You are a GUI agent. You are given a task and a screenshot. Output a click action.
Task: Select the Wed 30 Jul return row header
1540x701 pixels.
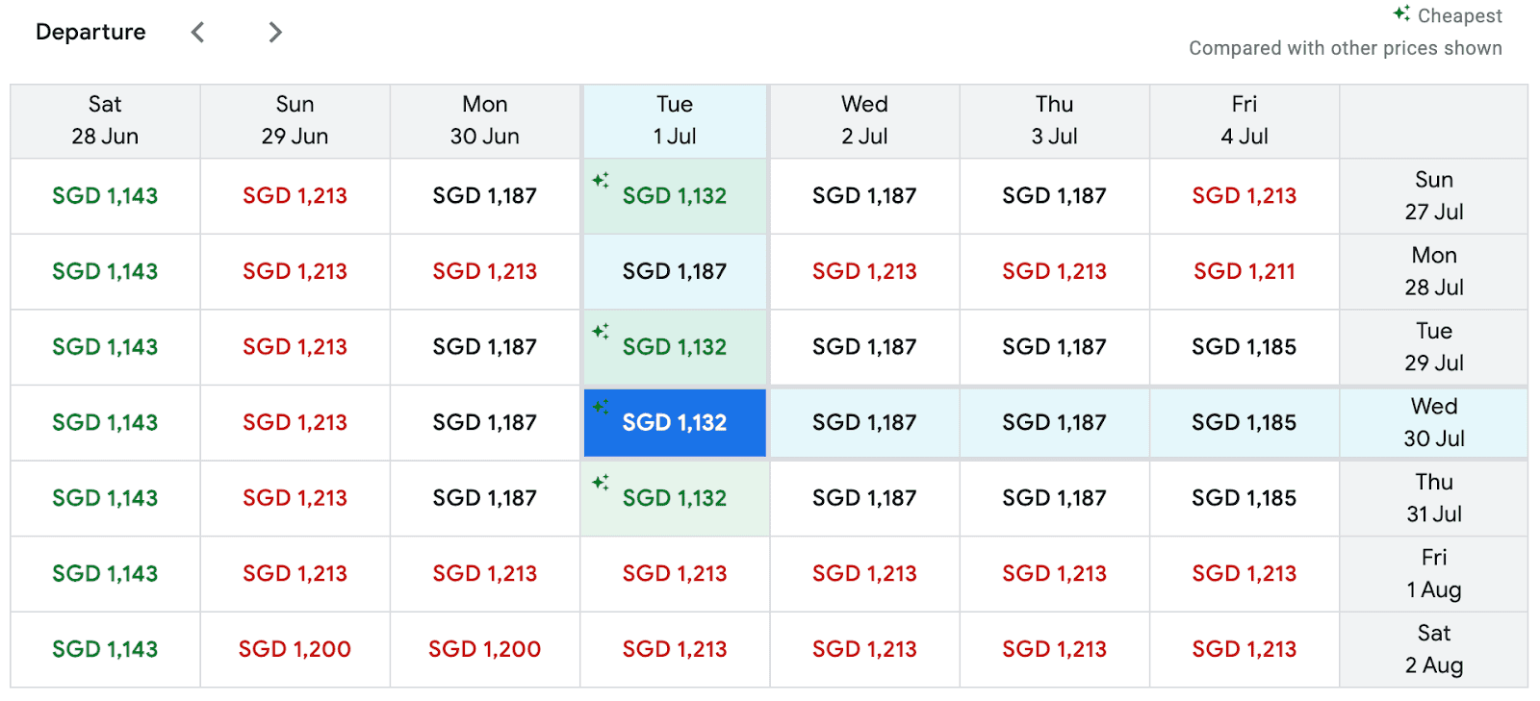1433,422
